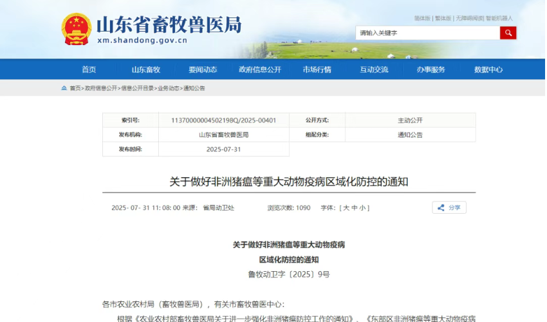This screenshot has width=547, height=322.
Task: Click the home icon in breadcrumb
Action: [64, 88]
